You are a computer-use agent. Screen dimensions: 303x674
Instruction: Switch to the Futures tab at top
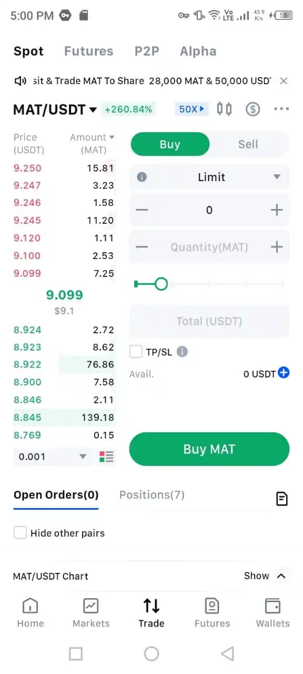[x=88, y=51]
